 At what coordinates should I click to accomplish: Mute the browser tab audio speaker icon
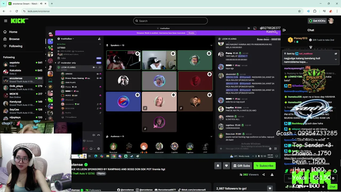[41, 3]
